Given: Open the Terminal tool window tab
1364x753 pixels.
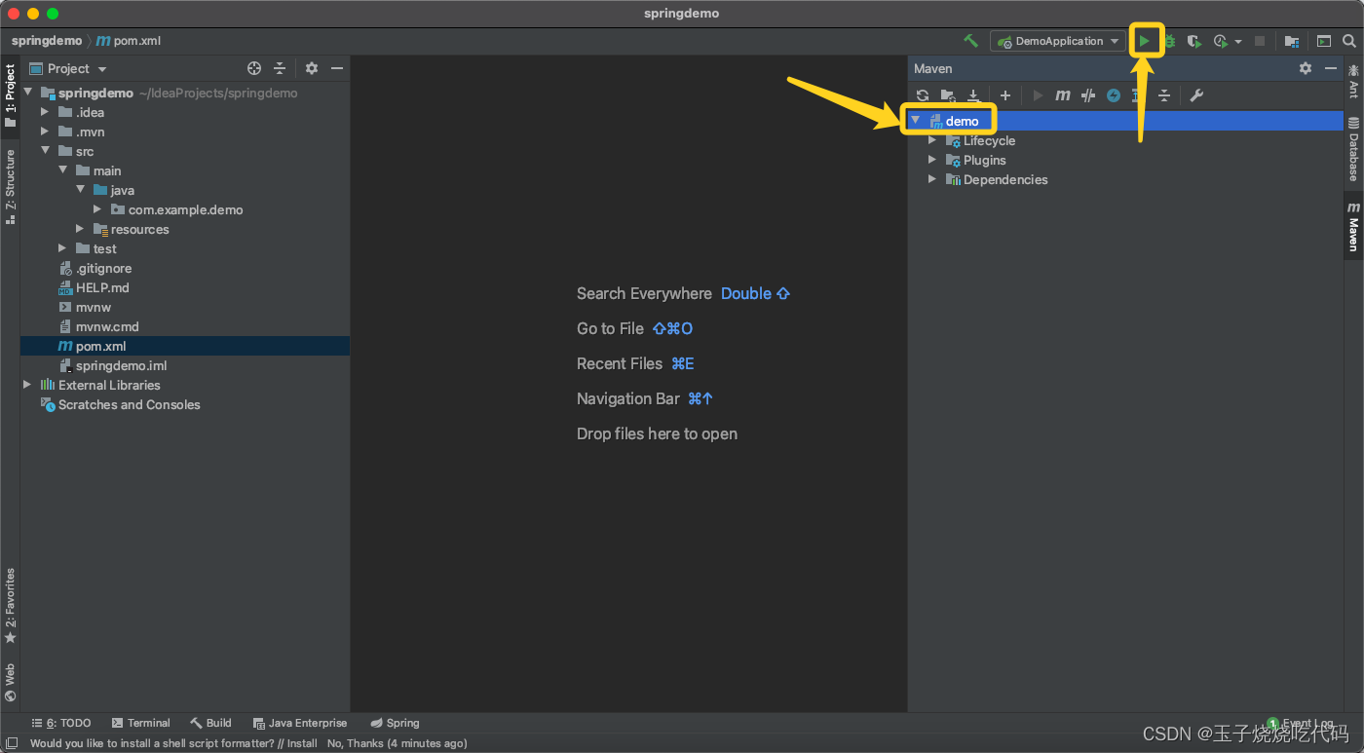Looking at the screenshot, I should point(140,723).
